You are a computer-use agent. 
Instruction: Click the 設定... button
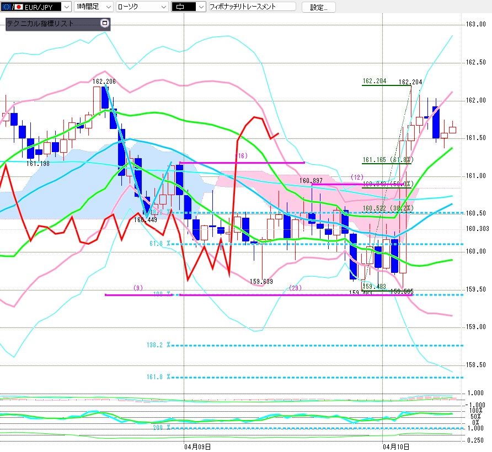[x=318, y=7]
